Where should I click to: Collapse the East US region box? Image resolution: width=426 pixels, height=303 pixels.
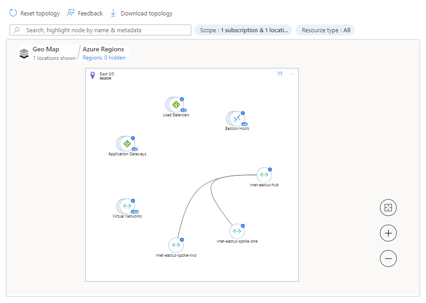coord(280,74)
